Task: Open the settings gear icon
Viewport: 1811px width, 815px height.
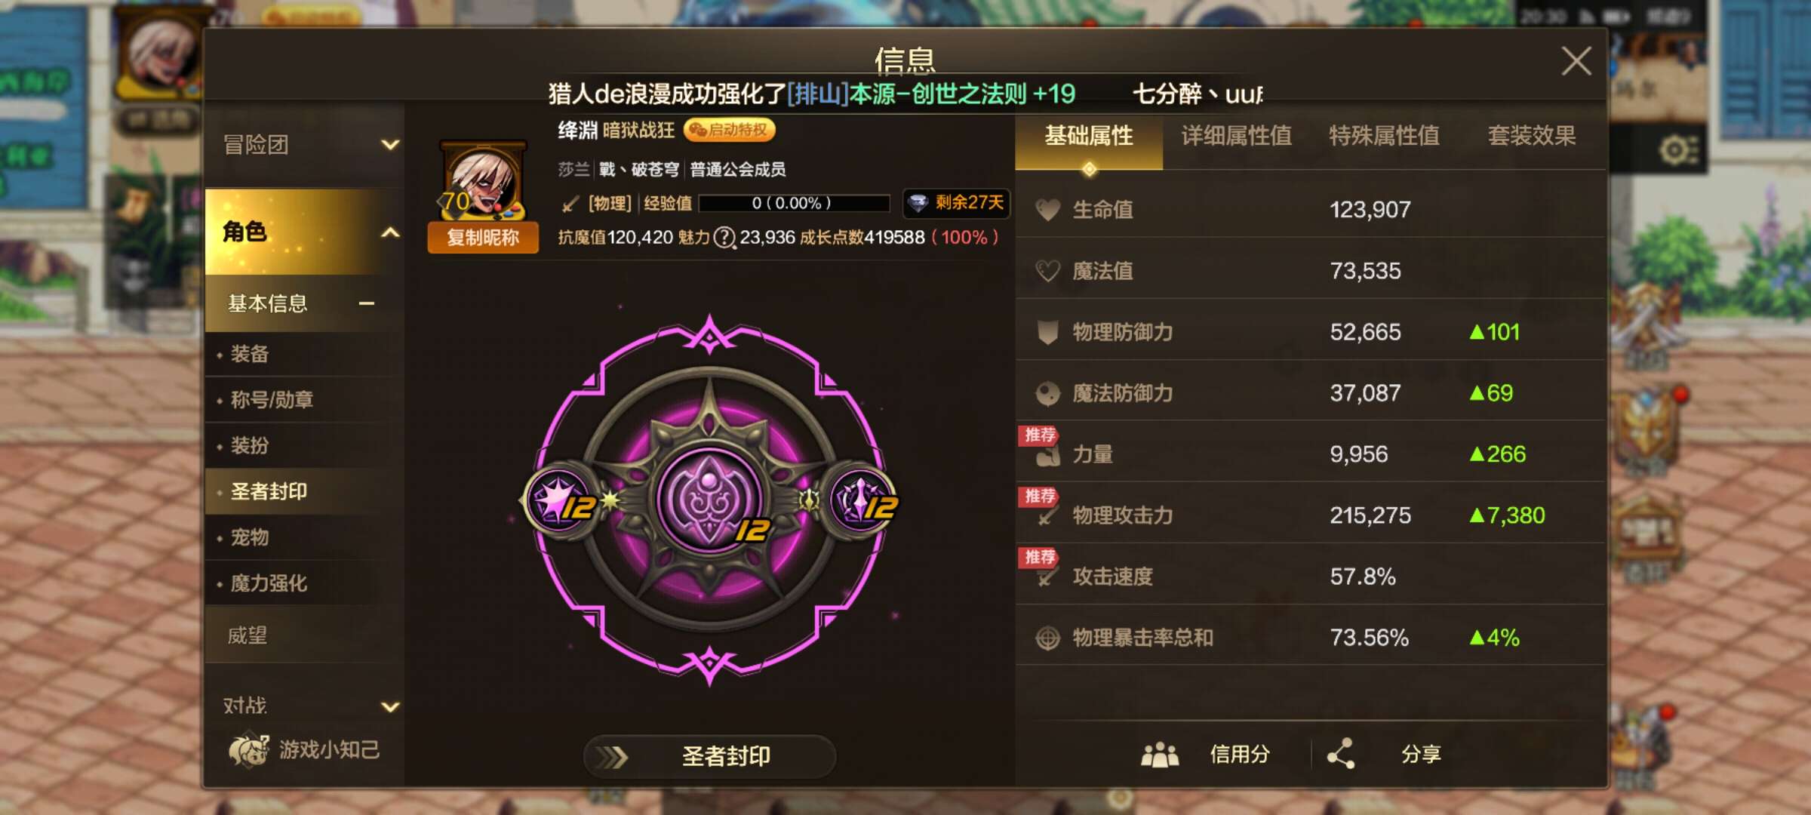Action: point(1676,151)
